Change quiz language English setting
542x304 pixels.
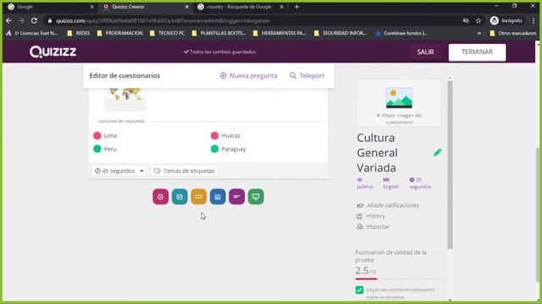tap(391, 183)
